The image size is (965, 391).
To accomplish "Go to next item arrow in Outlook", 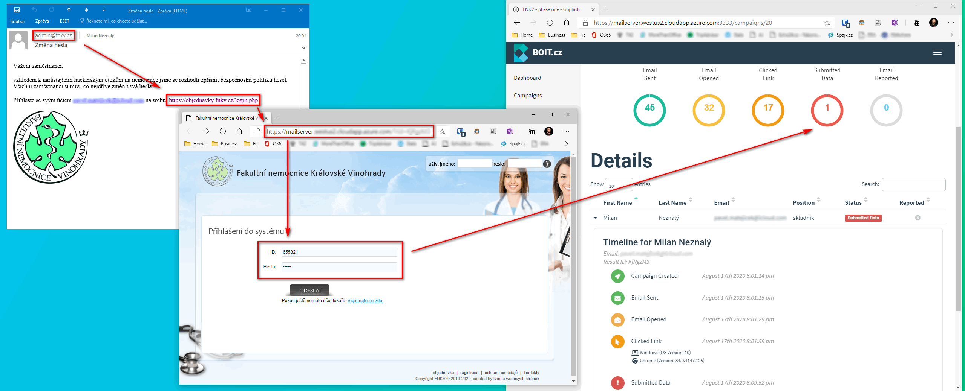I will click(x=86, y=10).
